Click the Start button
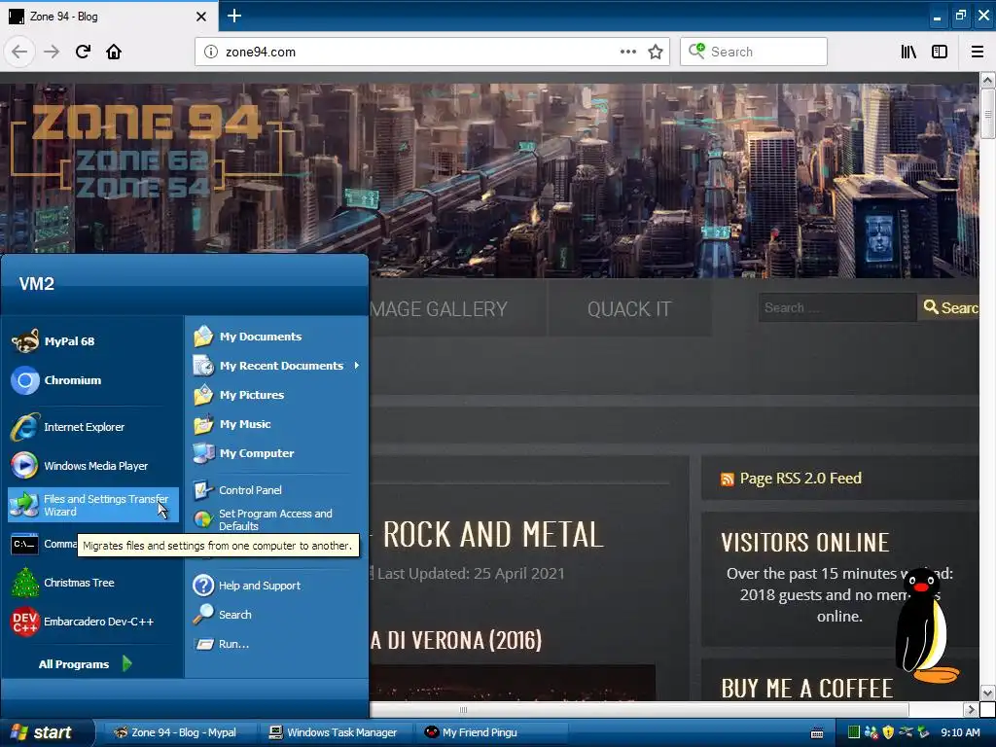The height and width of the screenshot is (747, 996). pos(45,732)
